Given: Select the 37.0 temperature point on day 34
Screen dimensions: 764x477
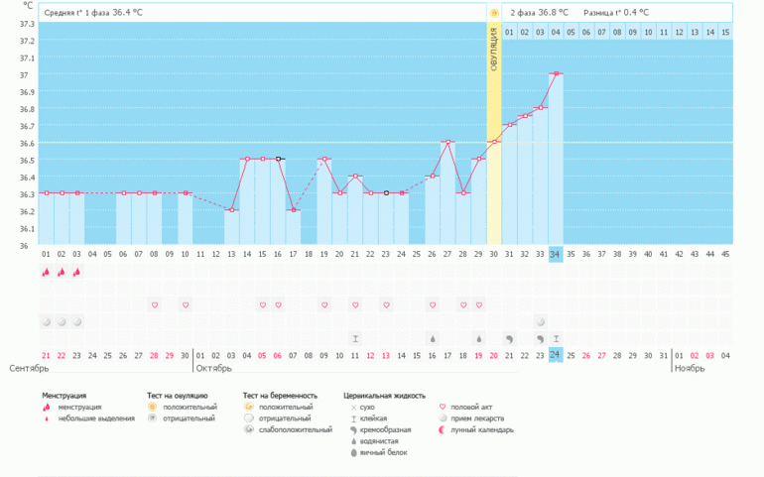Looking at the screenshot, I should tap(556, 73).
